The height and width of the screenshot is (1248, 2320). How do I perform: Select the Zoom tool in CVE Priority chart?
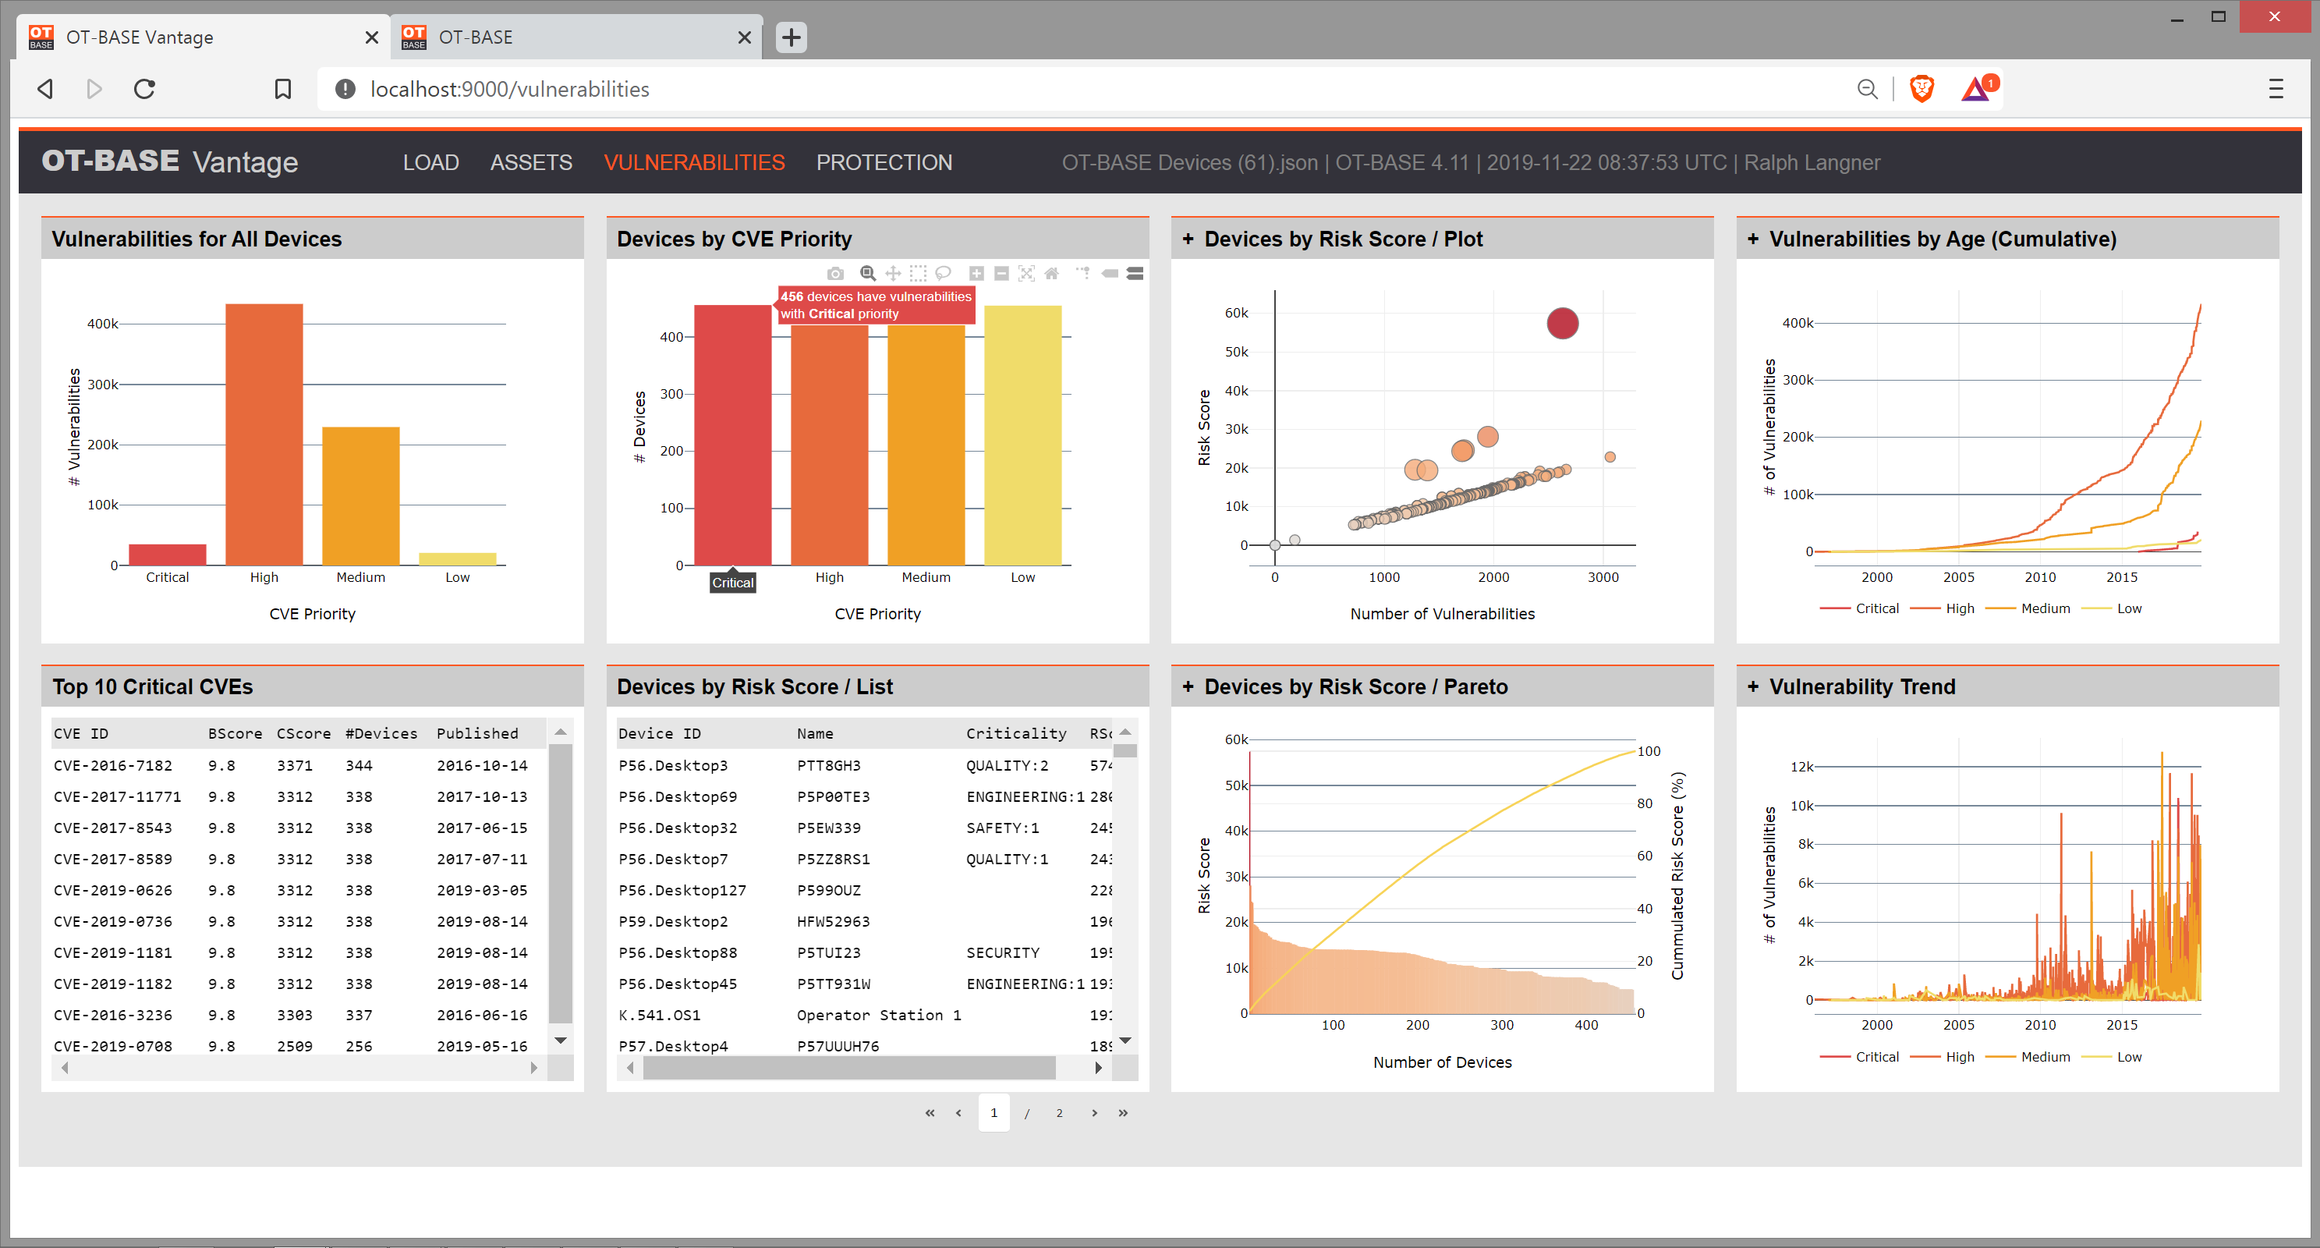[x=867, y=274]
